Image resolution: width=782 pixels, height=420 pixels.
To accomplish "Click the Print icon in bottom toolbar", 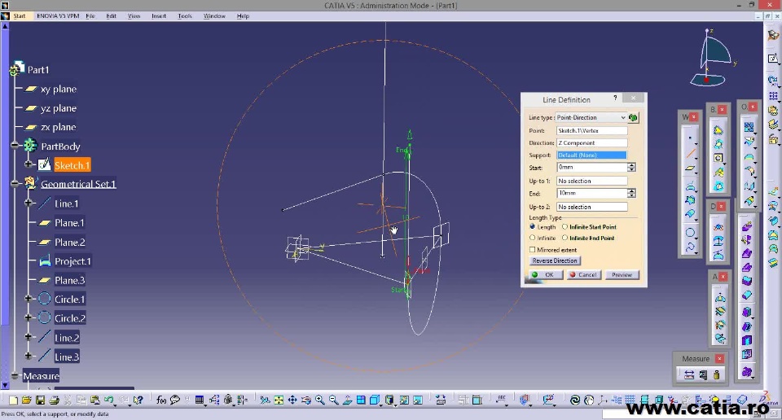I will coord(55,400).
